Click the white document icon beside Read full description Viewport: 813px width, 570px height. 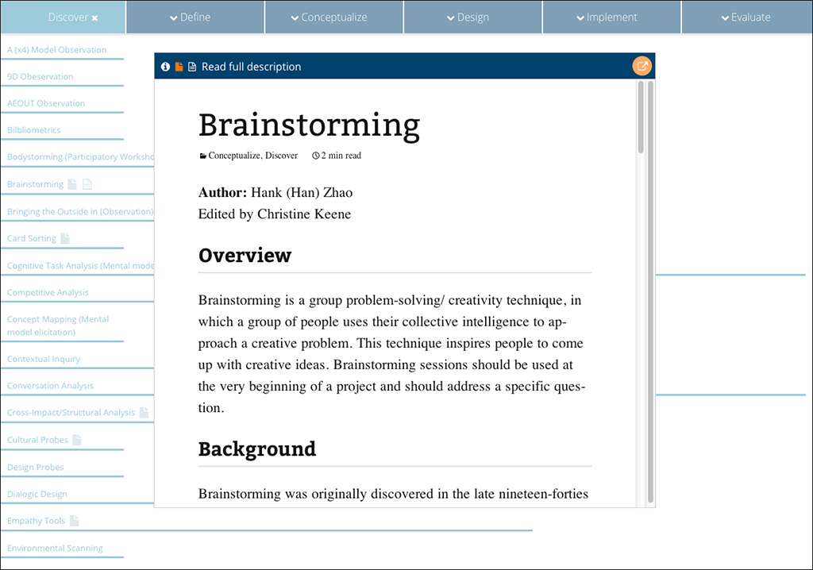click(192, 67)
